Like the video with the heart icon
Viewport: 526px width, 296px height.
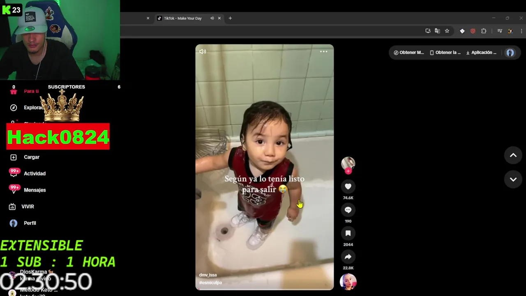point(348,187)
